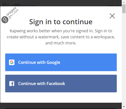The height and width of the screenshot is (109, 126).
Task: Click the Sign In link at top right
Action: (x=113, y=6)
